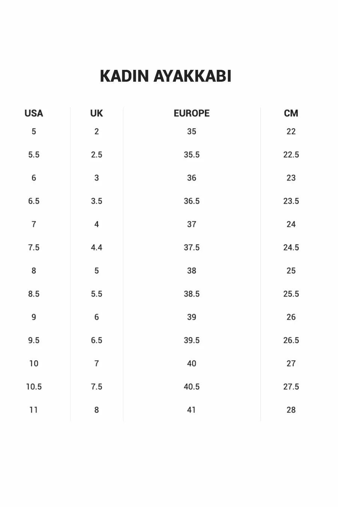Select Europe size 38 cell

tap(192, 271)
